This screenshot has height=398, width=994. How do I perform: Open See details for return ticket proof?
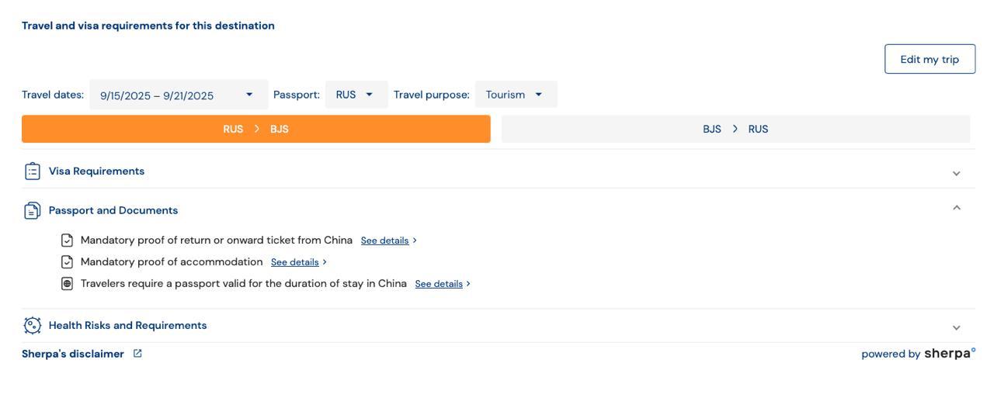coord(385,241)
